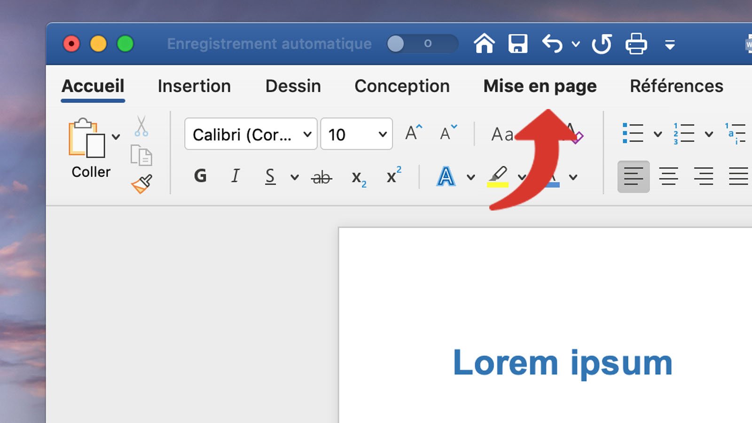Underline the selected text
Image resolution: width=752 pixels, height=423 pixels.
[x=269, y=176]
